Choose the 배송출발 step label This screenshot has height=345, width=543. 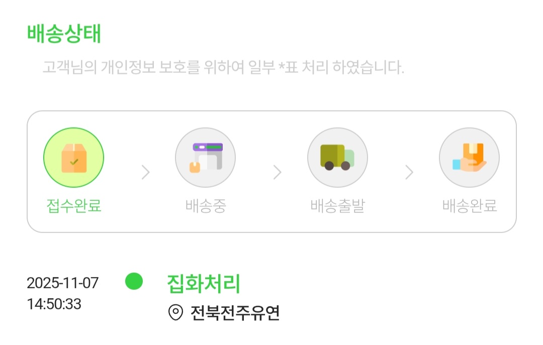tap(337, 205)
